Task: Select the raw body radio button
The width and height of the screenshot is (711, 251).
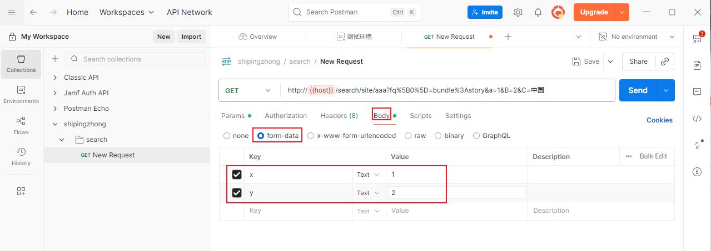Action: (x=409, y=136)
